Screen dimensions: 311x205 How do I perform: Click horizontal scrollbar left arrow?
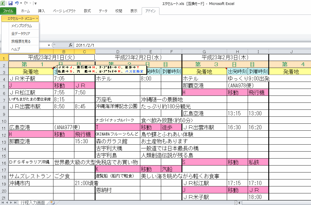click(239, 203)
